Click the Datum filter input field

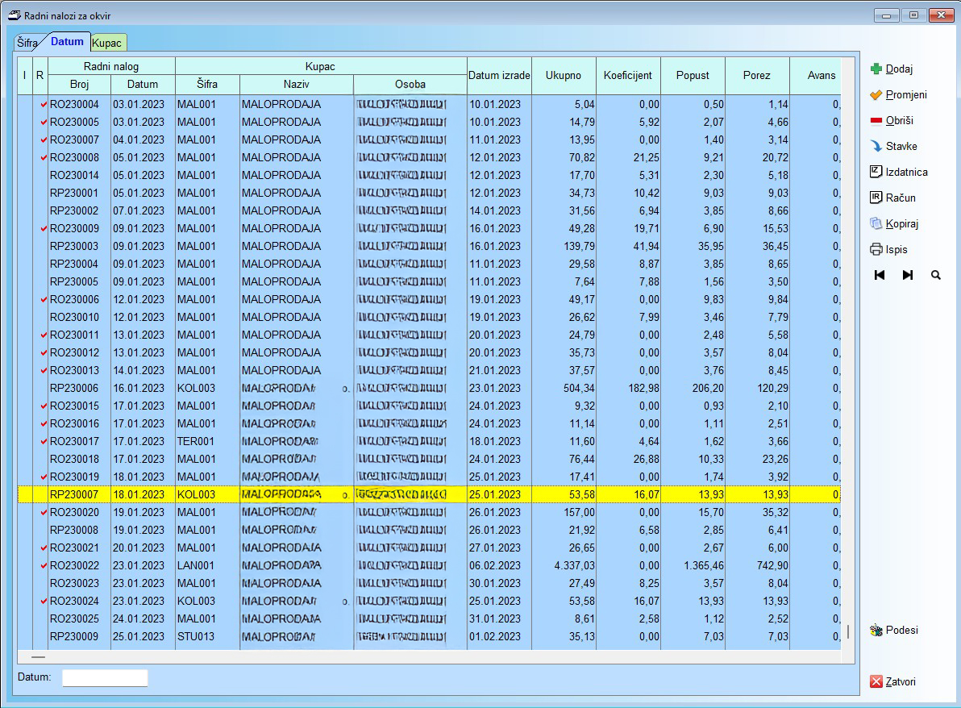106,677
